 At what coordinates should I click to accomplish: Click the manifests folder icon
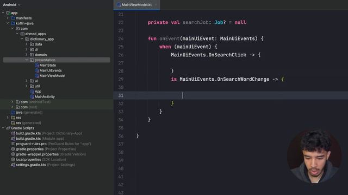click(13, 18)
